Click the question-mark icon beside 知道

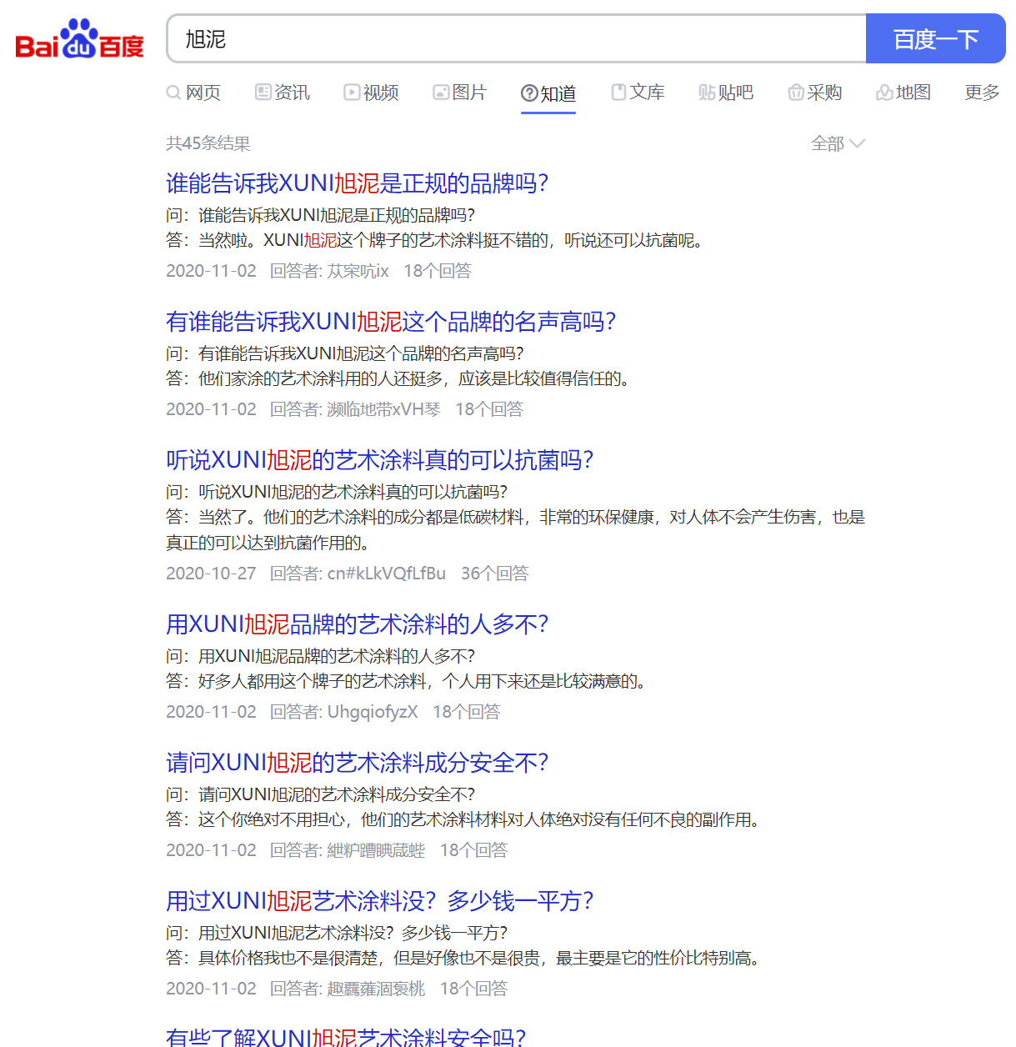point(529,93)
